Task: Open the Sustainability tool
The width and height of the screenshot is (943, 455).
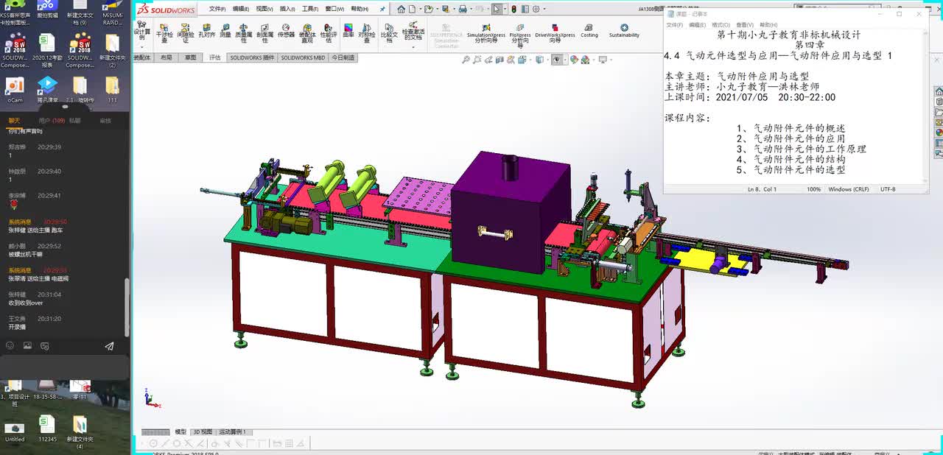Action: pos(624,31)
